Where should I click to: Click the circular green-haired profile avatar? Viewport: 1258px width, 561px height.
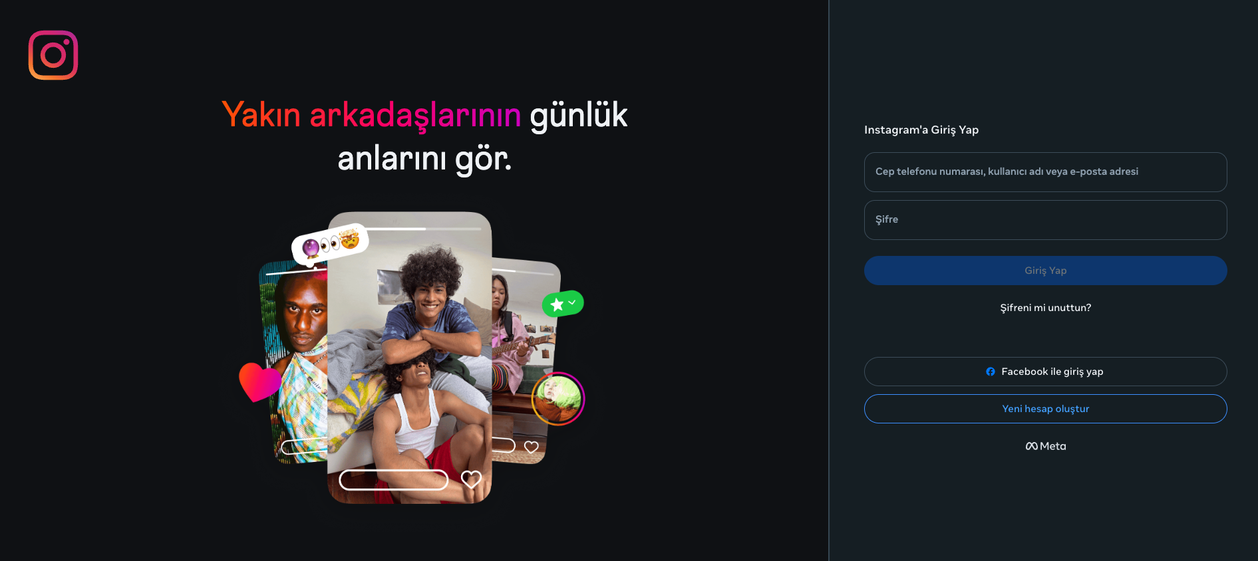tap(558, 399)
